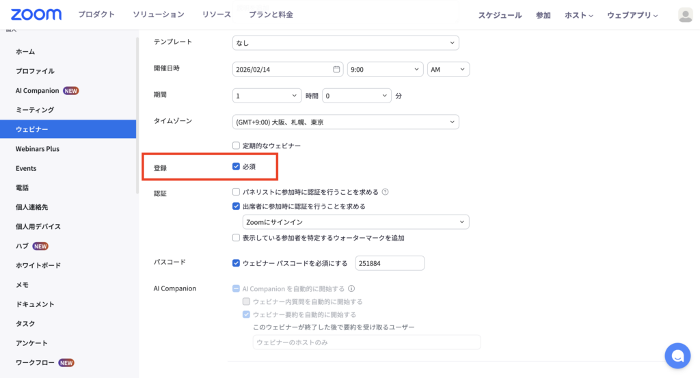Click the calendar icon in date field
This screenshot has height=378, width=700.
[336, 69]
